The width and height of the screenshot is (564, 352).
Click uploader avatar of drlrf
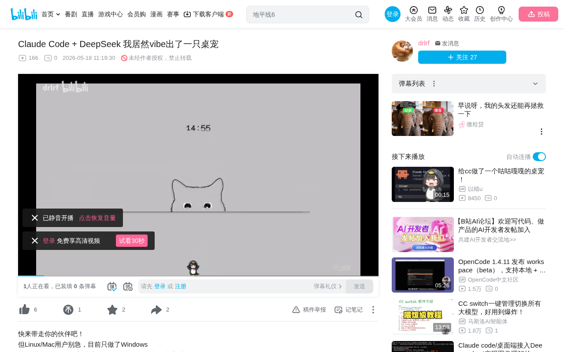(402, 51)
